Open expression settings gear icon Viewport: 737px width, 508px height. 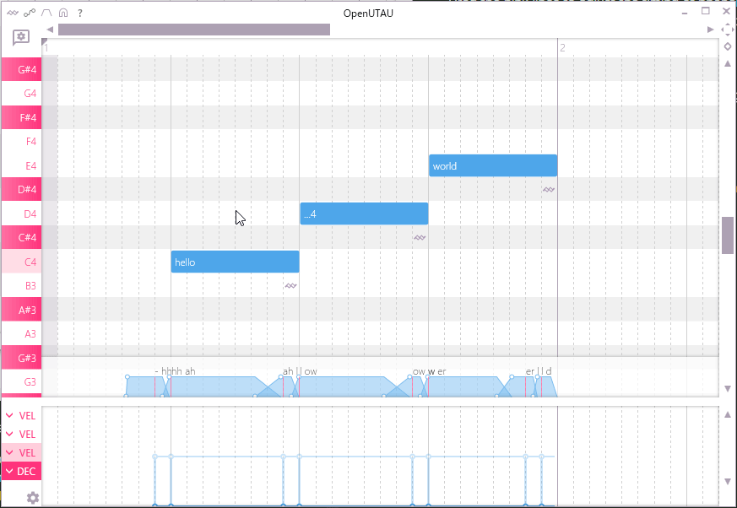(32, 498)
